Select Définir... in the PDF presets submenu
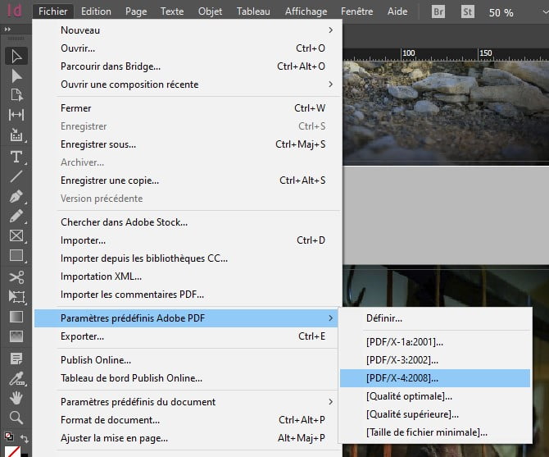Screen dimensions: 549x457 pos(384,318)
